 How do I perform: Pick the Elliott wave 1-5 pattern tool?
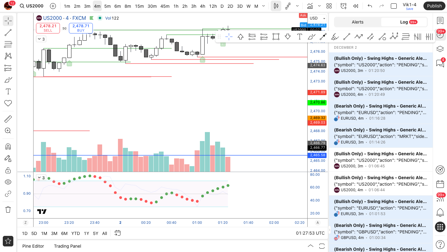[x=394, y=37]
